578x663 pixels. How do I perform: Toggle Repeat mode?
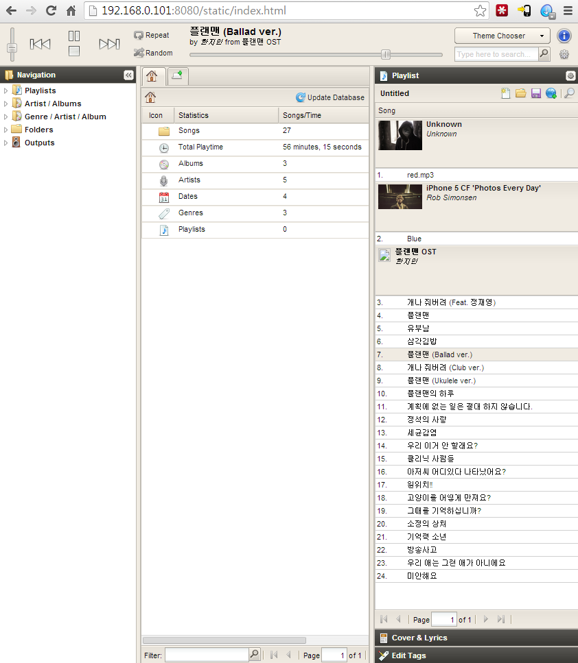pyautogui.click(x=152, y=35)
